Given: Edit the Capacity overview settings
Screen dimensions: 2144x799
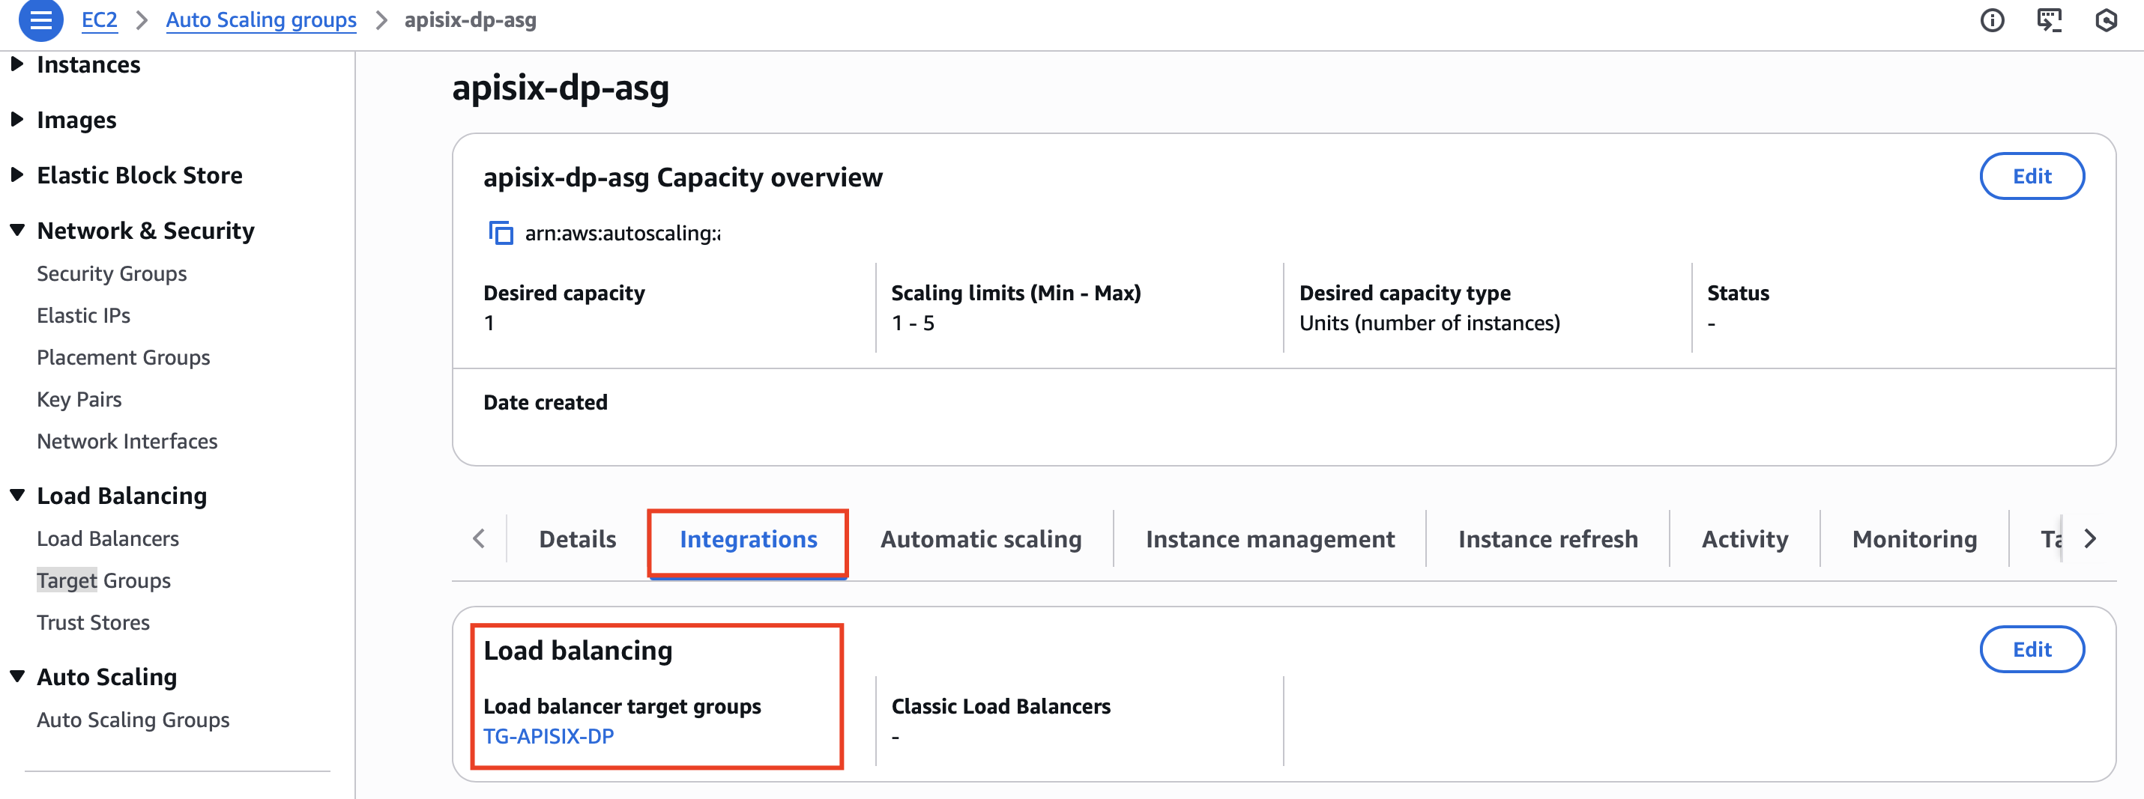Looking at the screenshot, I should [x=2031, y=176].
